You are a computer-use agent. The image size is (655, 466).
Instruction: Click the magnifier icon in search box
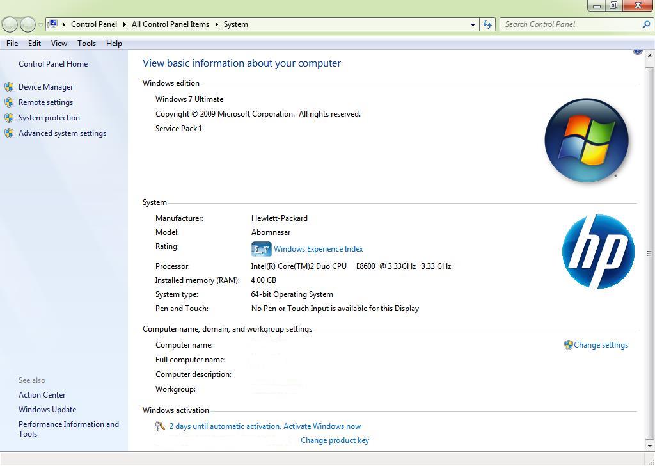click(645, 24)
